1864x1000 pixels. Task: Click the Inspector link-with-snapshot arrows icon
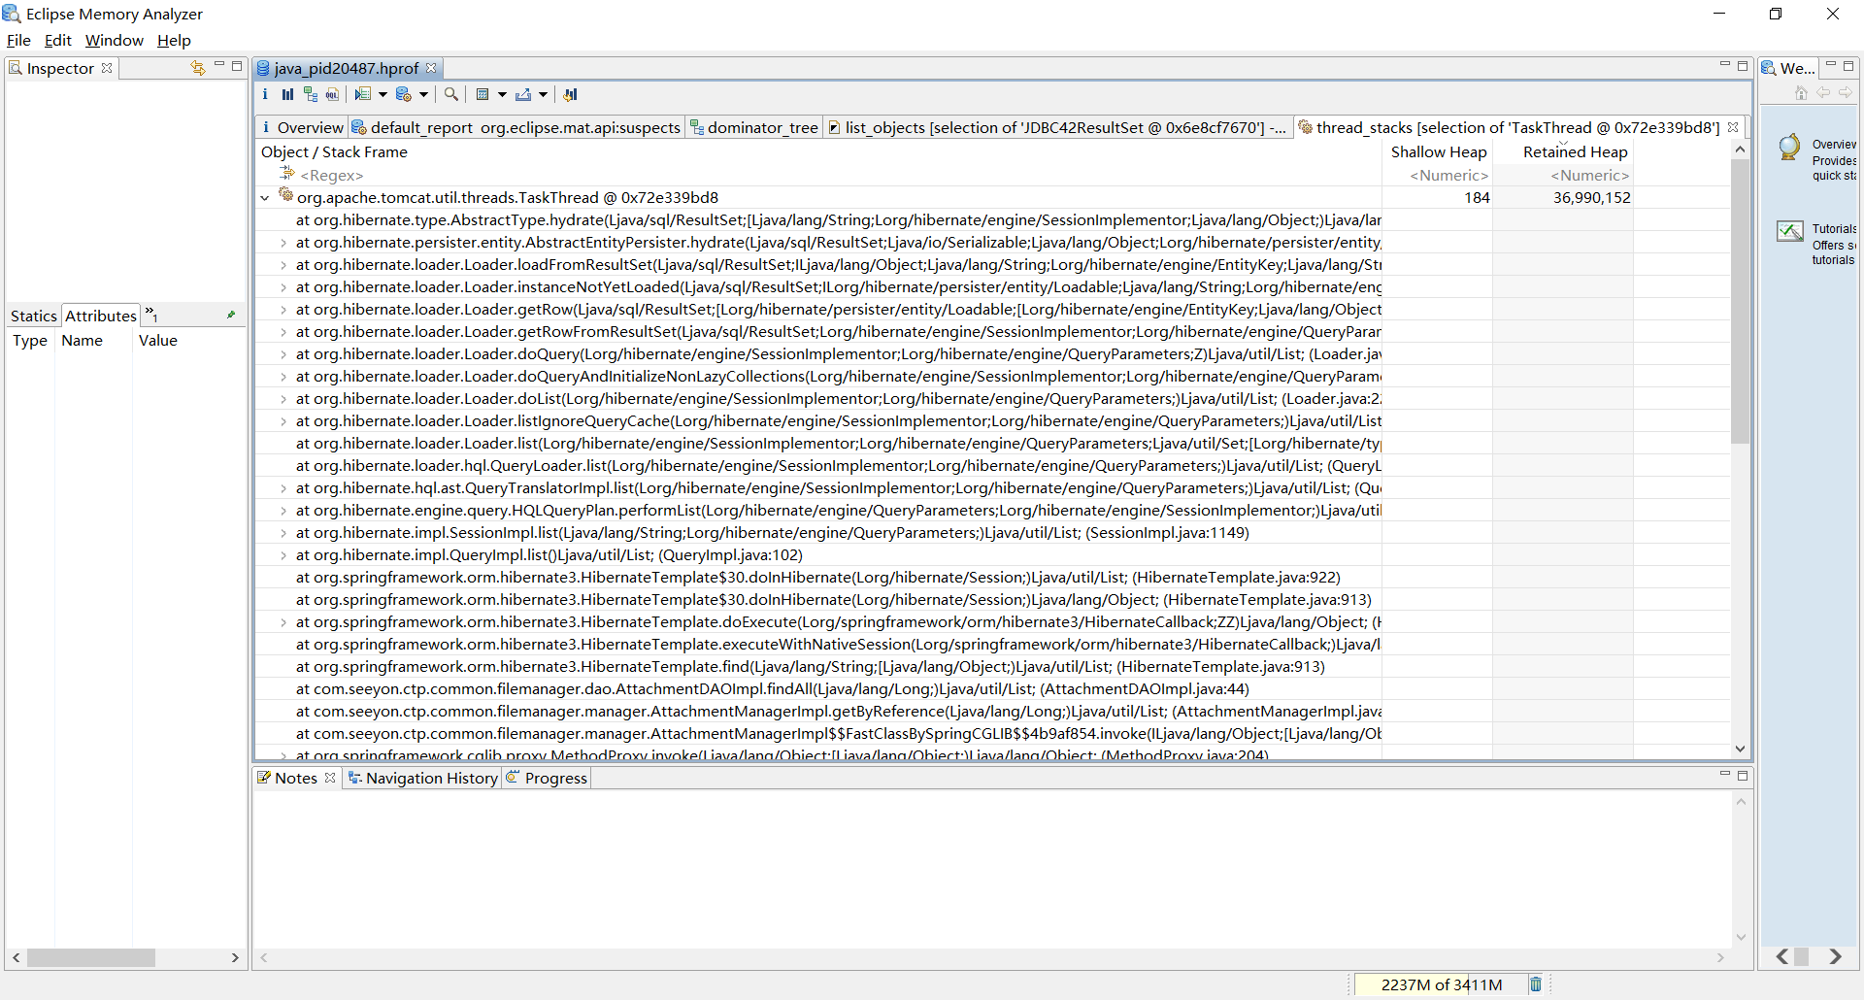(198, 67)
